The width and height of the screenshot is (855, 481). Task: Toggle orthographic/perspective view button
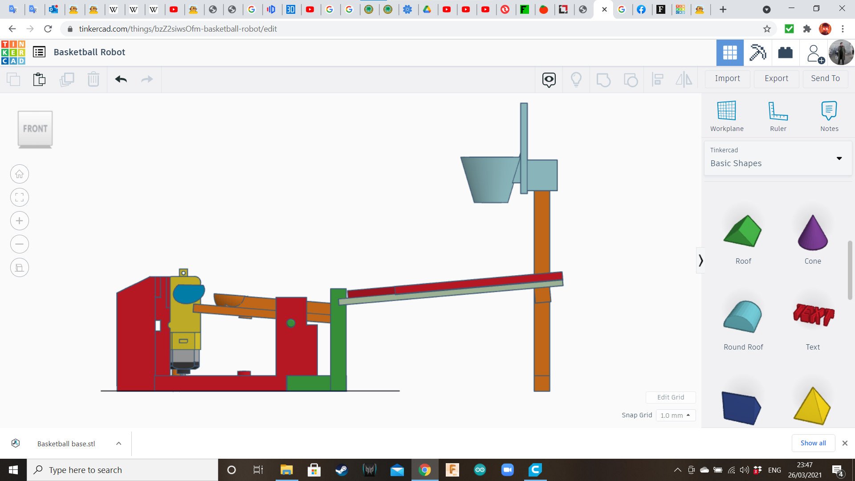(x=20, y=268)
